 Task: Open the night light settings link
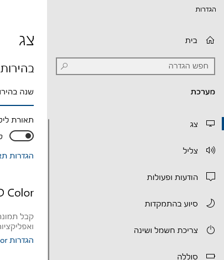pyautogui.click(x=17, y=156)
